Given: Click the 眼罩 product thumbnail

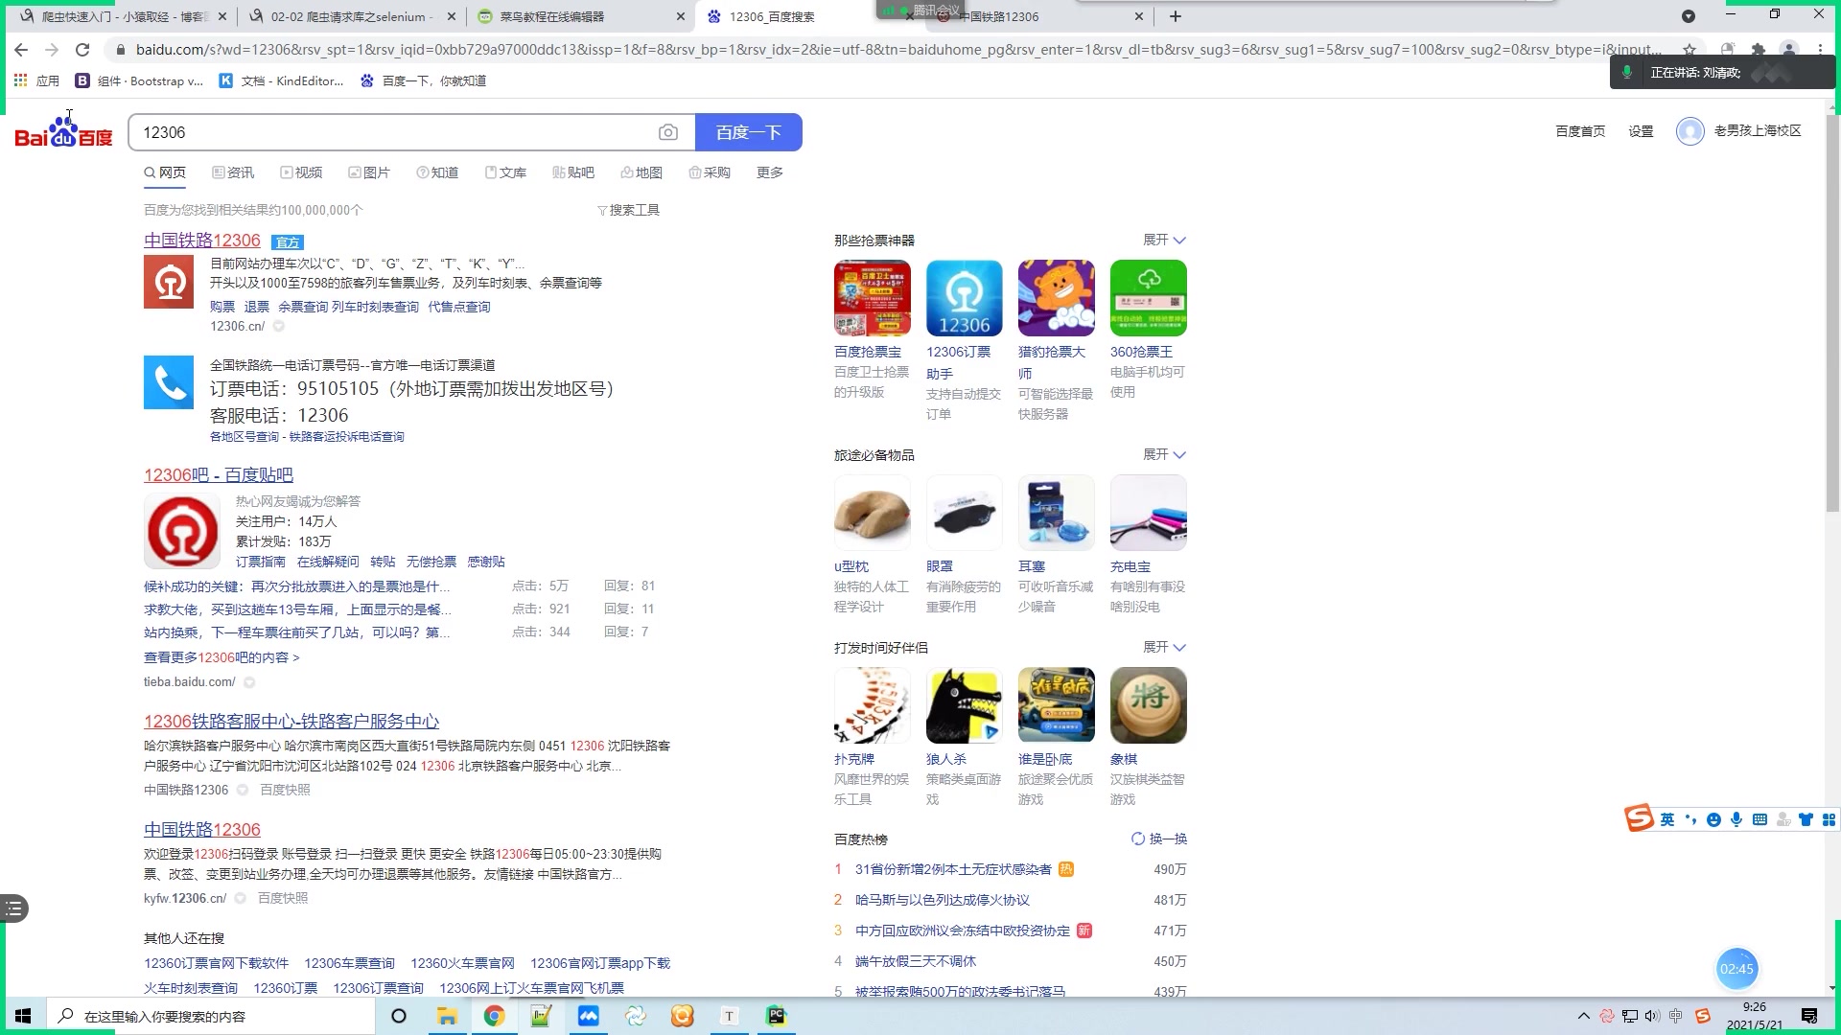Looking at the screenshot, I should 965,513.
